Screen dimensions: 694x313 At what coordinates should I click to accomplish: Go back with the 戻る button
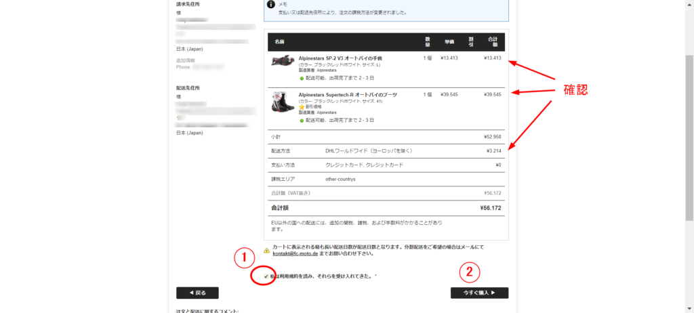[x=197, y=293]
